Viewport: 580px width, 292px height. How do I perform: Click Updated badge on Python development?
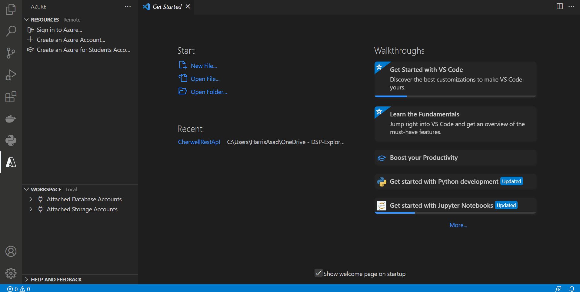click(x=512, y=181)
